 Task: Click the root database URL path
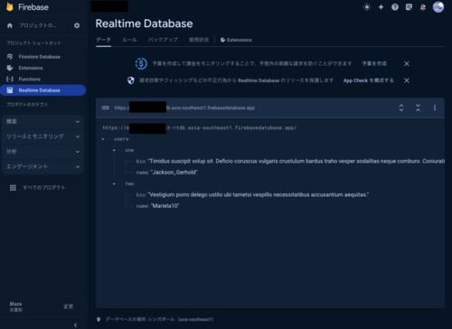[199, 127]
